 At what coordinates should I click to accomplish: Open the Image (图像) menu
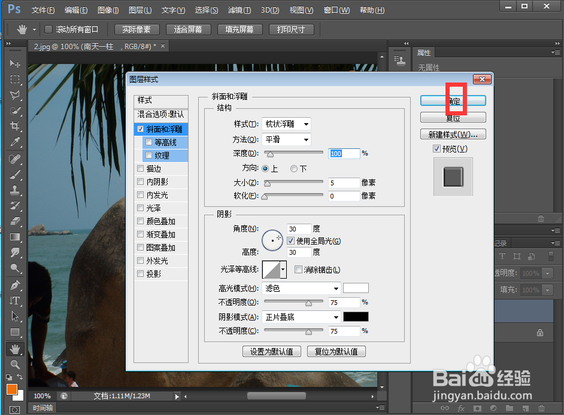click(108, 10)
